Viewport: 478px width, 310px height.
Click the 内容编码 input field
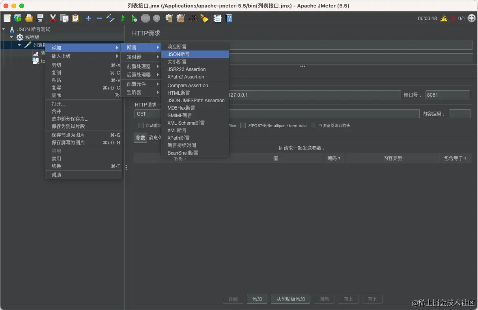click(459, 114)
